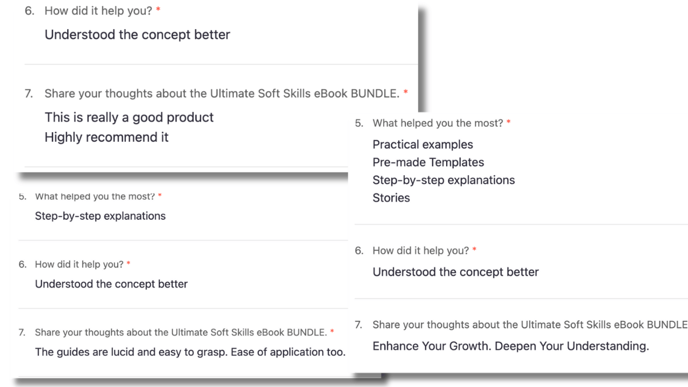The image size is (688, 387).
Task: Click the "This is really a good product" answer
Action: click(x=129, y=117)
